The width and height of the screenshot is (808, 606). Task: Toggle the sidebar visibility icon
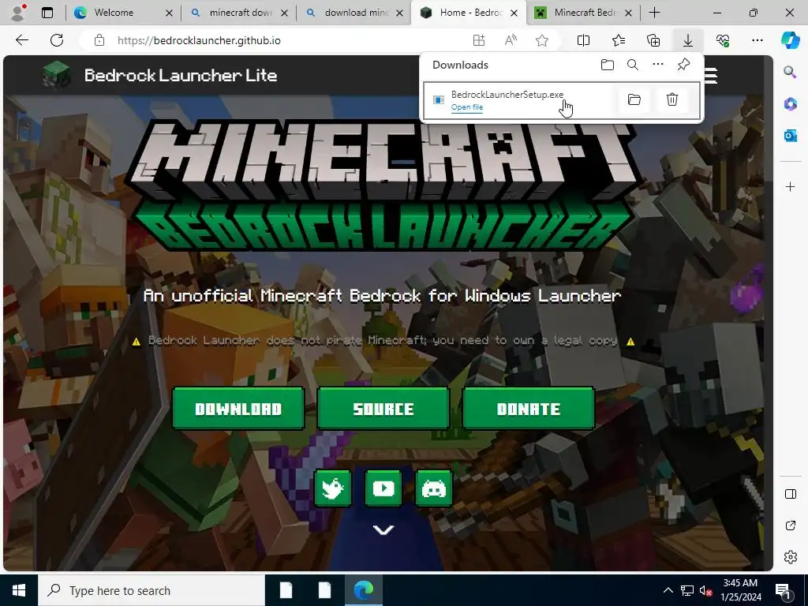pos(790,494)
